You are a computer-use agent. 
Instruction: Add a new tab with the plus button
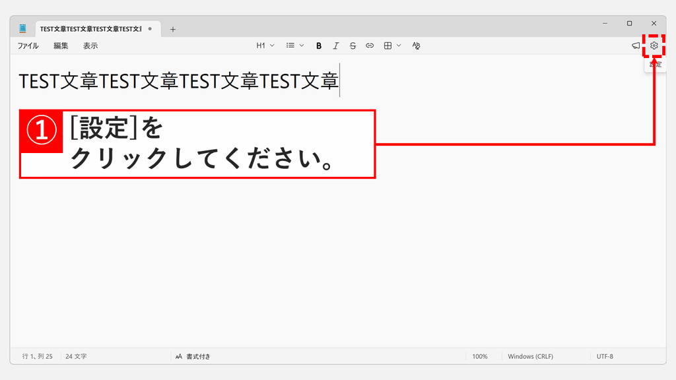173,29
